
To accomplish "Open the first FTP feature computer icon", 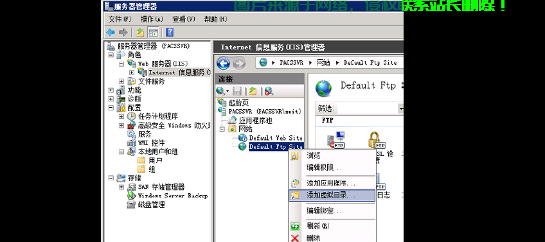I will click(335, 139).
